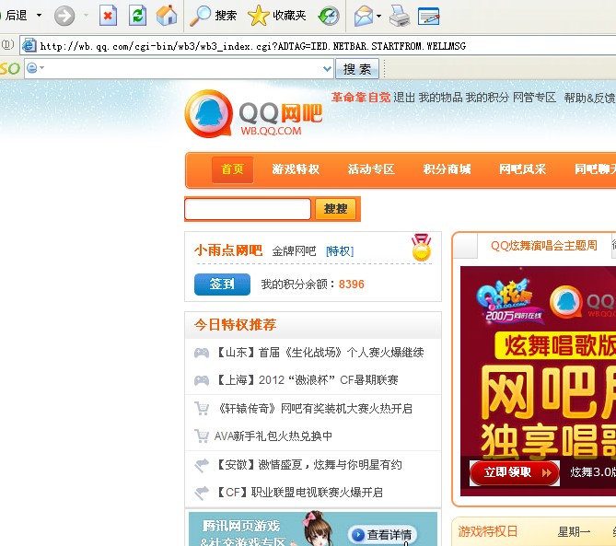Click gamepad icon beside 【上海】 entry

tap(202, 380)
